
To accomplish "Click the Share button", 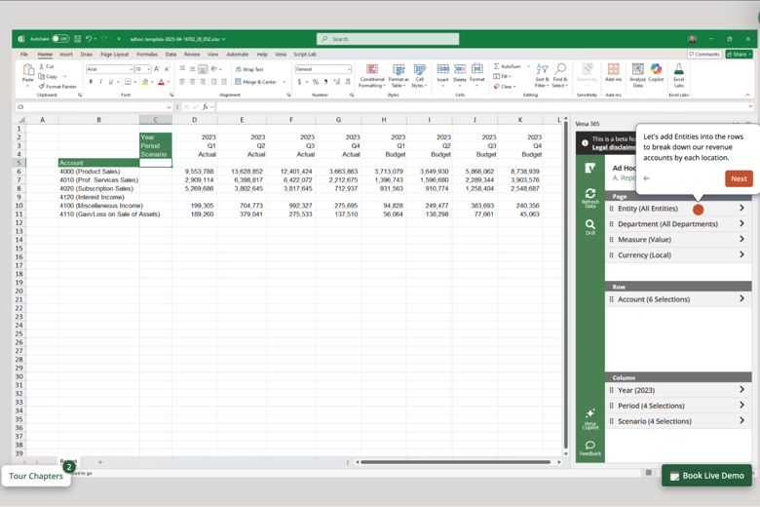I will pos(739,55).
